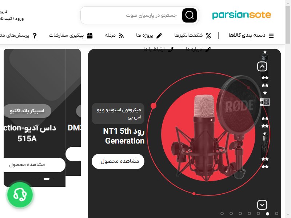Click the ورود / ثبت نام link
The width and height of the screenshot is (291, 218).
pos(12,19)
